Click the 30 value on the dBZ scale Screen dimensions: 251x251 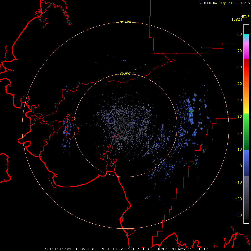click(240, 117)
